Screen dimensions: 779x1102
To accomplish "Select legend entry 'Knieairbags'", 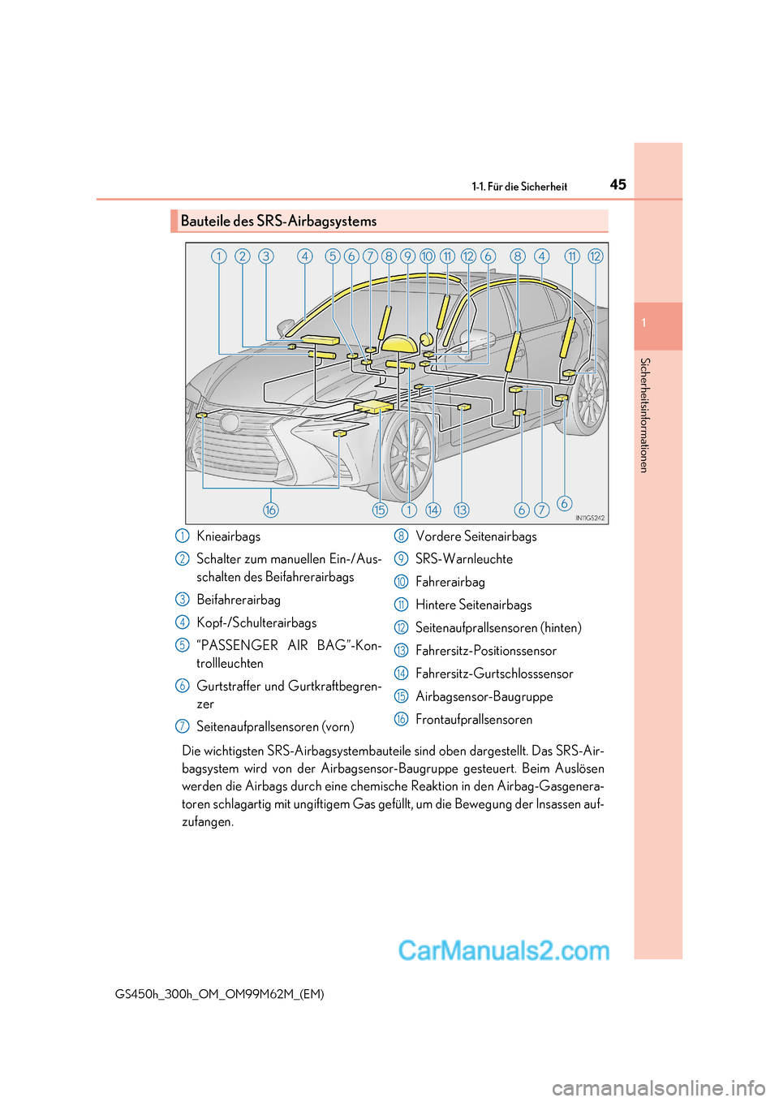I will coord(228,536).
